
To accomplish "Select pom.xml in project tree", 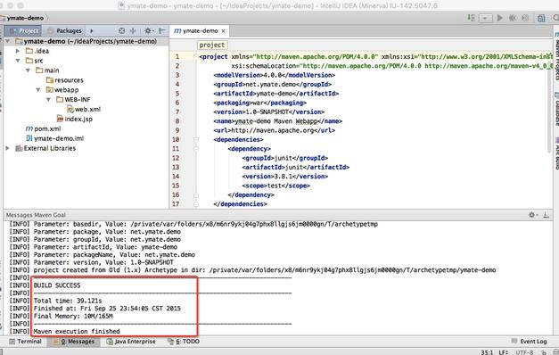I will (x=43, y=128).
